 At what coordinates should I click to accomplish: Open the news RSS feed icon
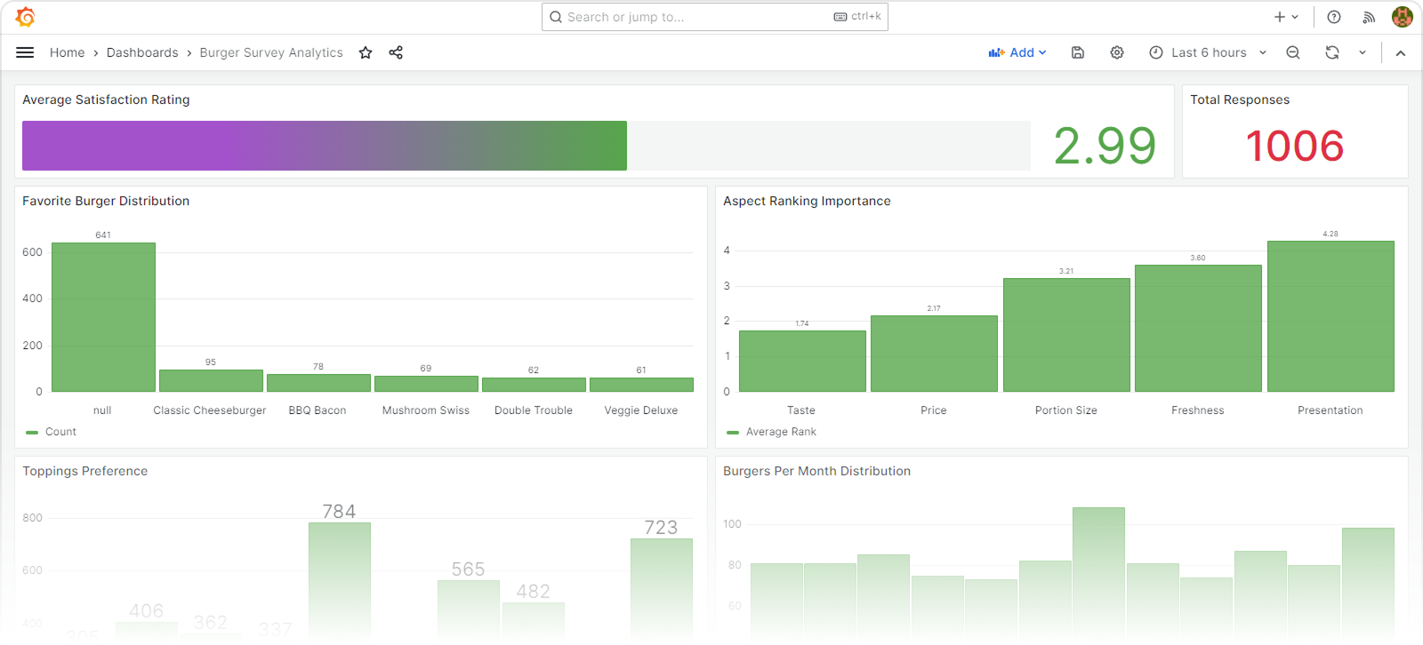click(x=1369, y=17)
